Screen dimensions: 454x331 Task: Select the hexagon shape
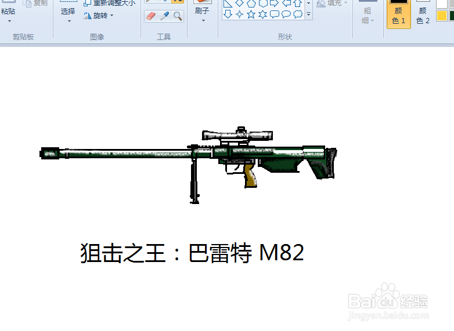pos(262,3)
